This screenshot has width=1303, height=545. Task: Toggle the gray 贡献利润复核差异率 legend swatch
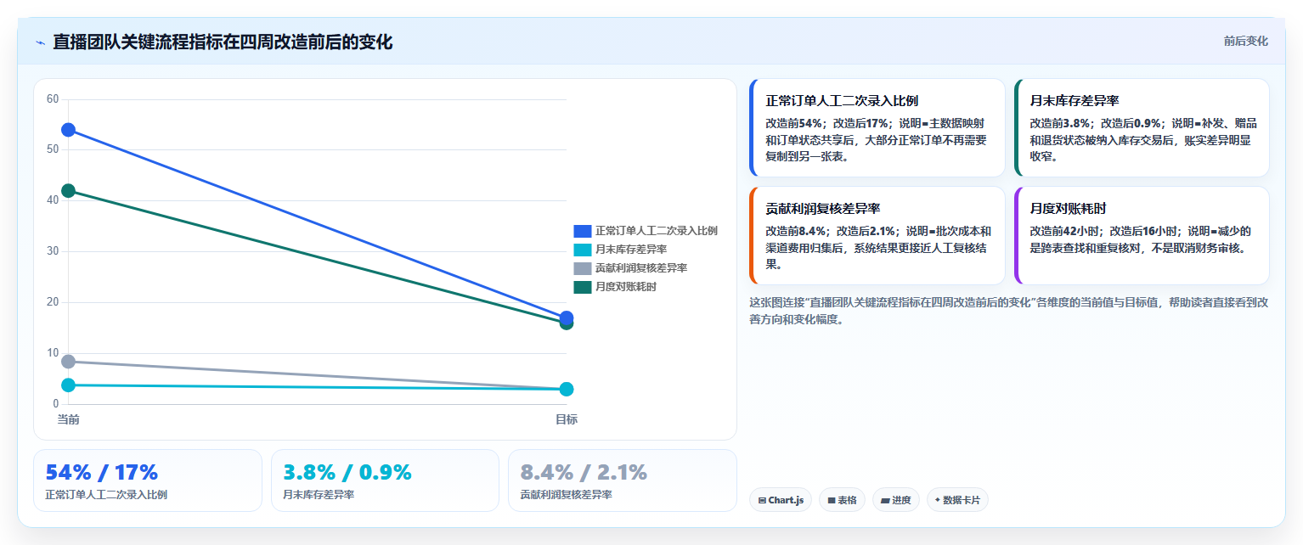point(582,268)
